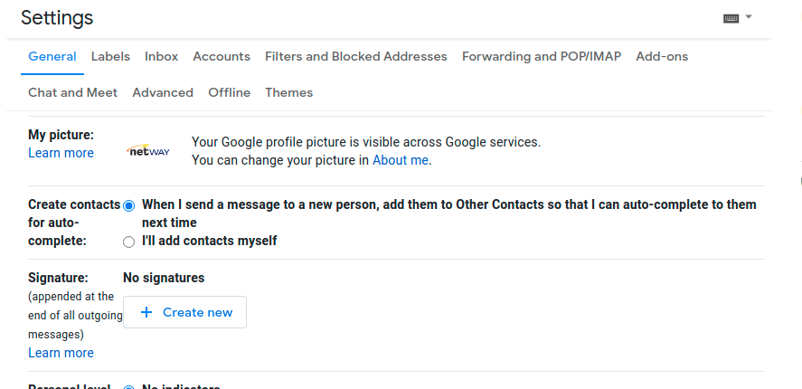Open the Chat and Meet tab
802x389 pixels.
coord(72,92)
